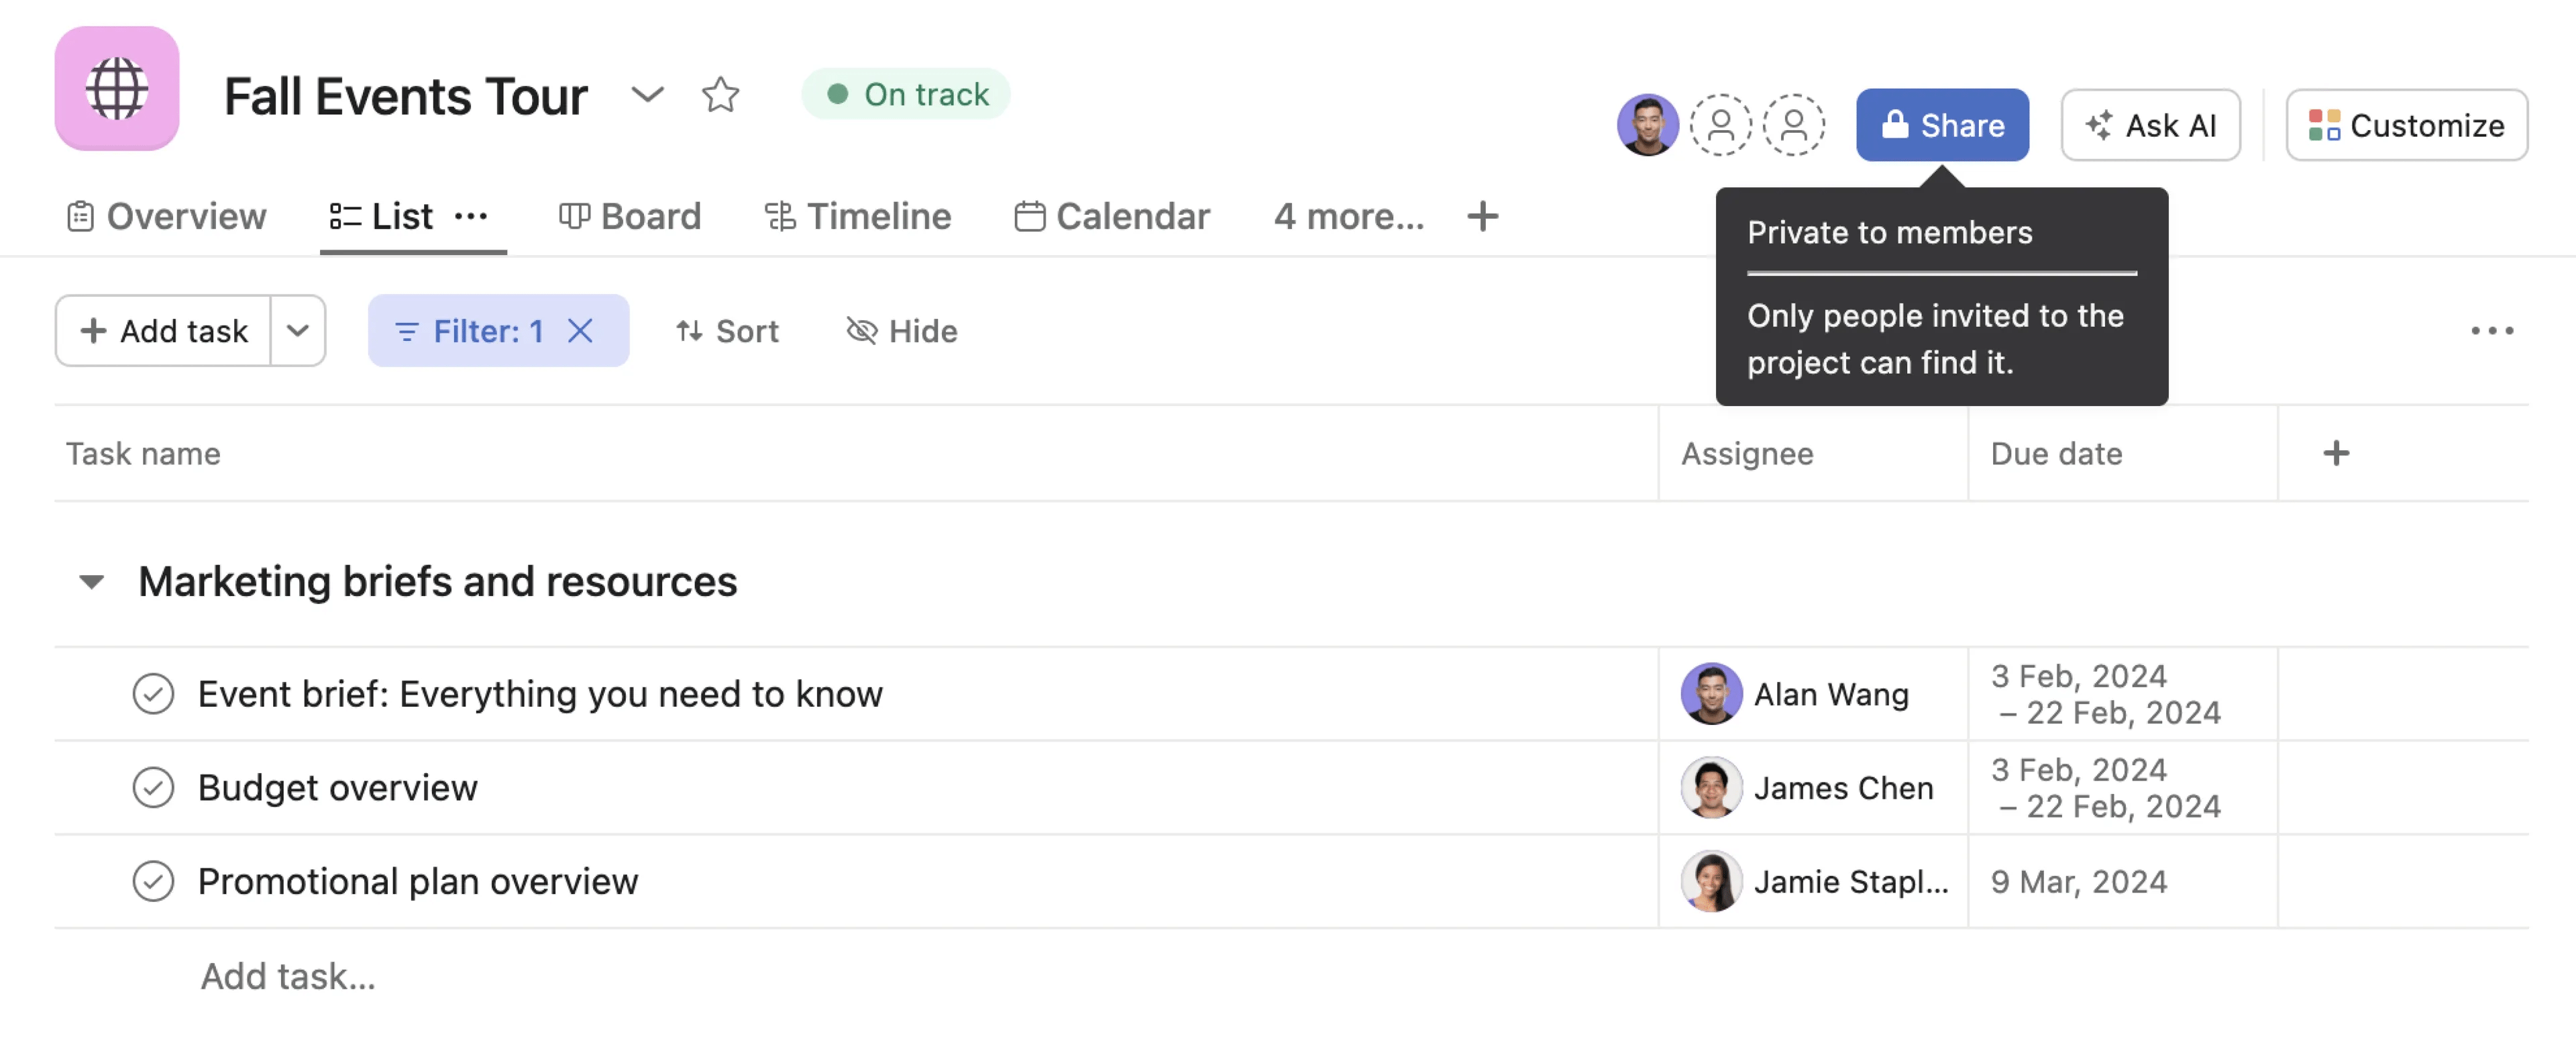Screen dimensions: 2576x1049
Task: Switch to the Board tab
Action: [x=632, y=216]
